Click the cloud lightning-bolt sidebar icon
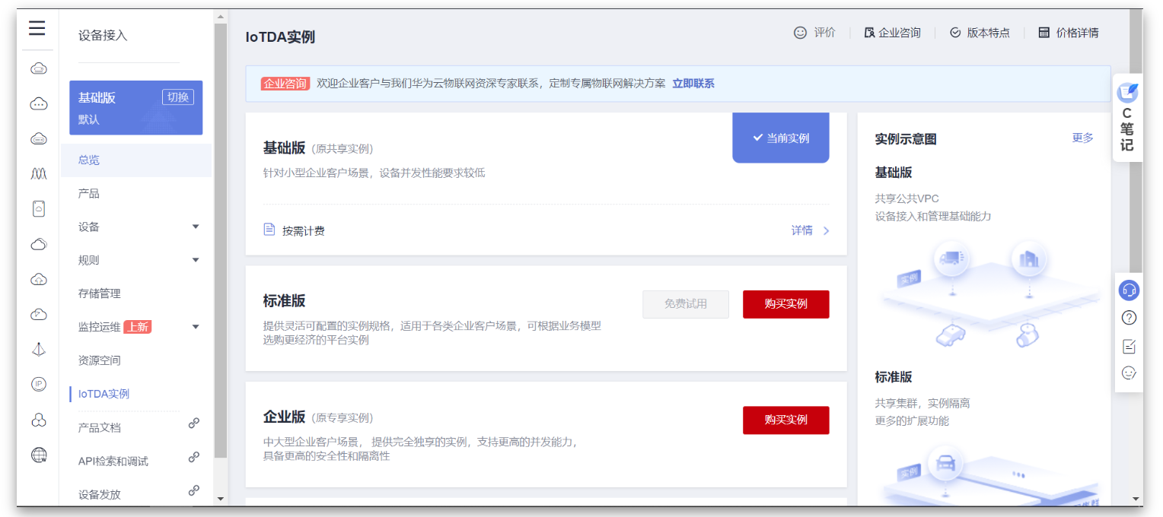 [39, 314]
